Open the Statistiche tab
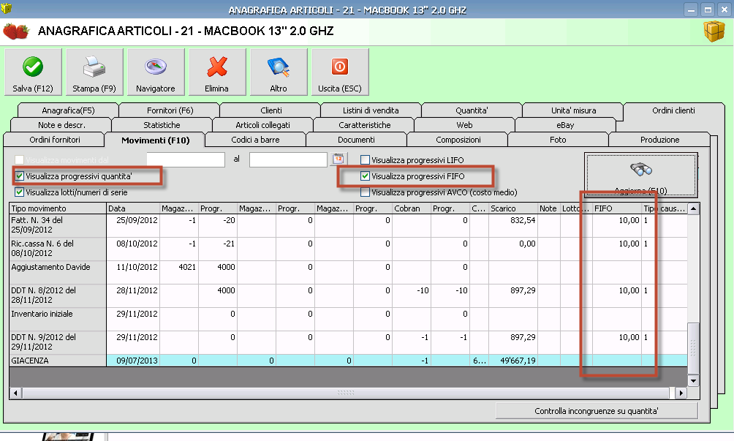Screen dimensions: 734x441 pyautogui.click(x=162, y=125)
